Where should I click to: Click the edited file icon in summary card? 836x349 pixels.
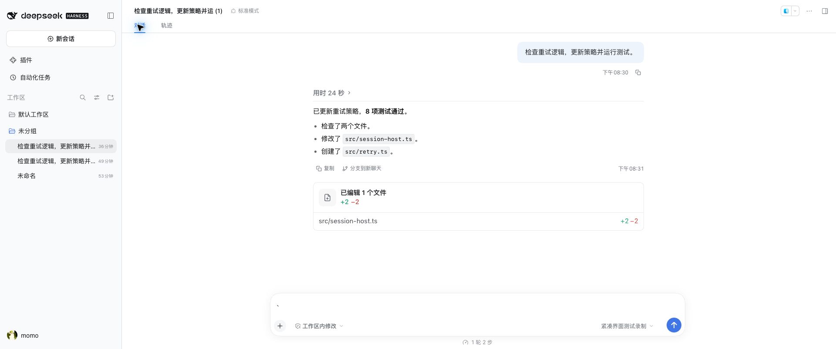pos(327,198)
